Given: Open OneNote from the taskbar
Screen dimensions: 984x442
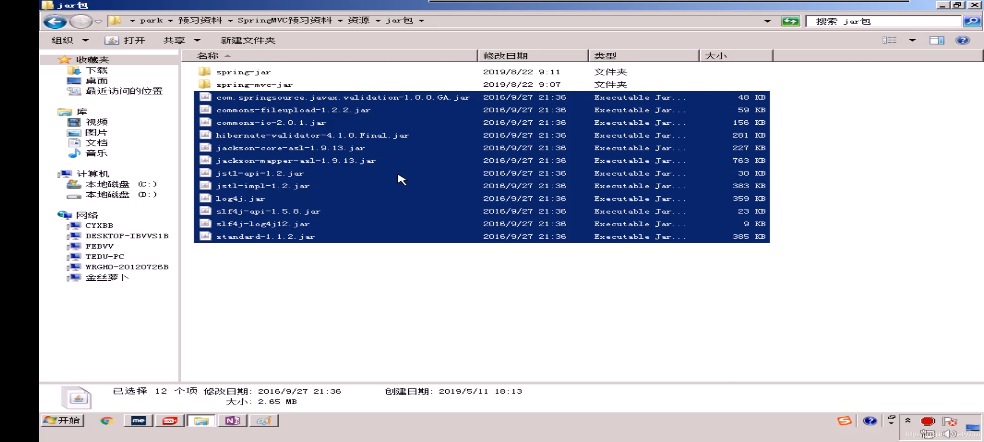Looking at the screenshot, I should (x=232, y=421).
